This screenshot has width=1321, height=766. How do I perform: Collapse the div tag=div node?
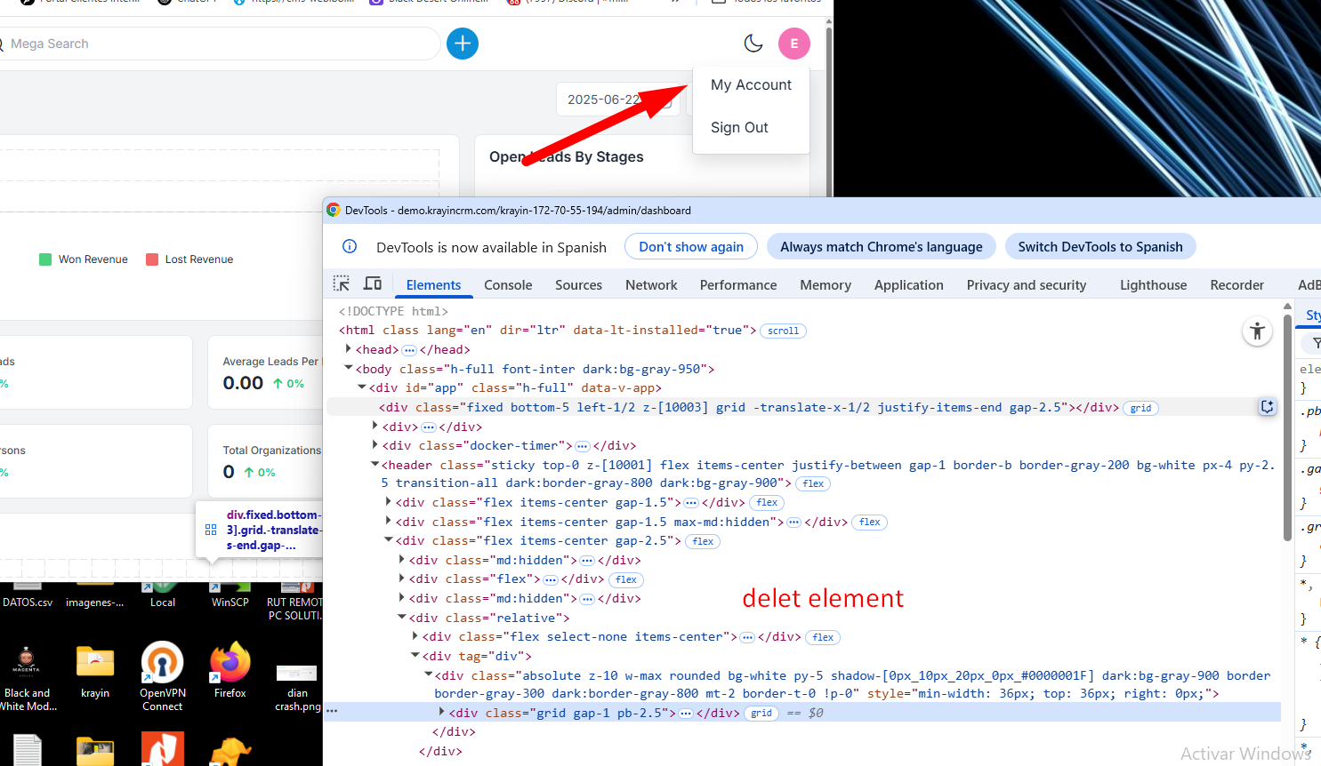coord(415,656)
